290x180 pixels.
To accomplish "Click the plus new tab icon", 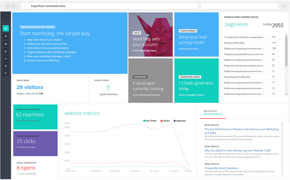I will [x=25, y=6].
